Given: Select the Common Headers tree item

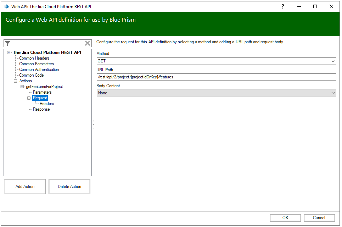Looking at the screenshot, I should coord(34,58).
